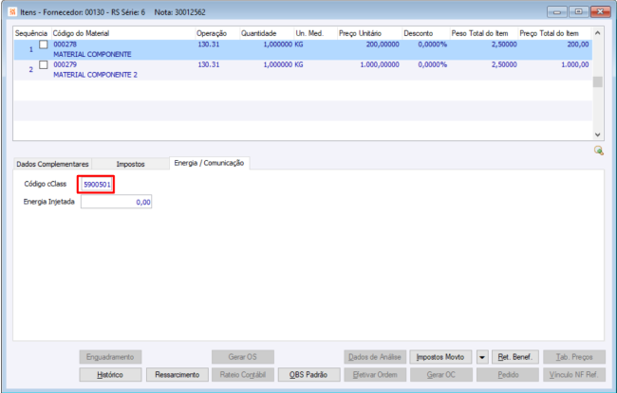Click the application icon in the title bar
617x393 pixels.
point(12,12)
